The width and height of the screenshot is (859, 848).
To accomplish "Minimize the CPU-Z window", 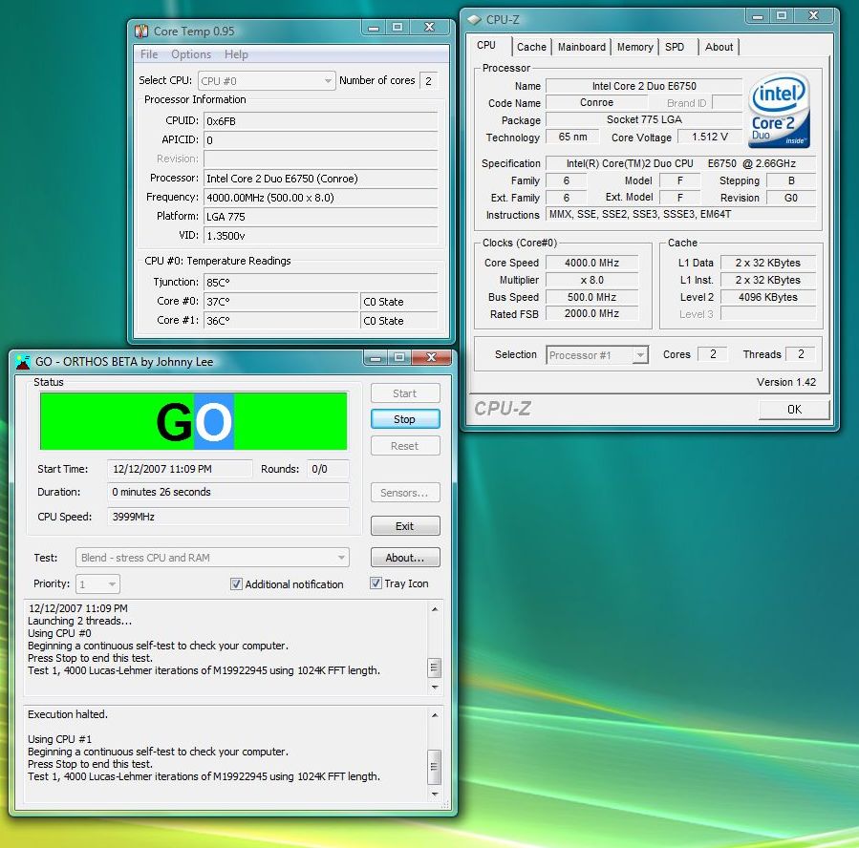I will 758,16.
